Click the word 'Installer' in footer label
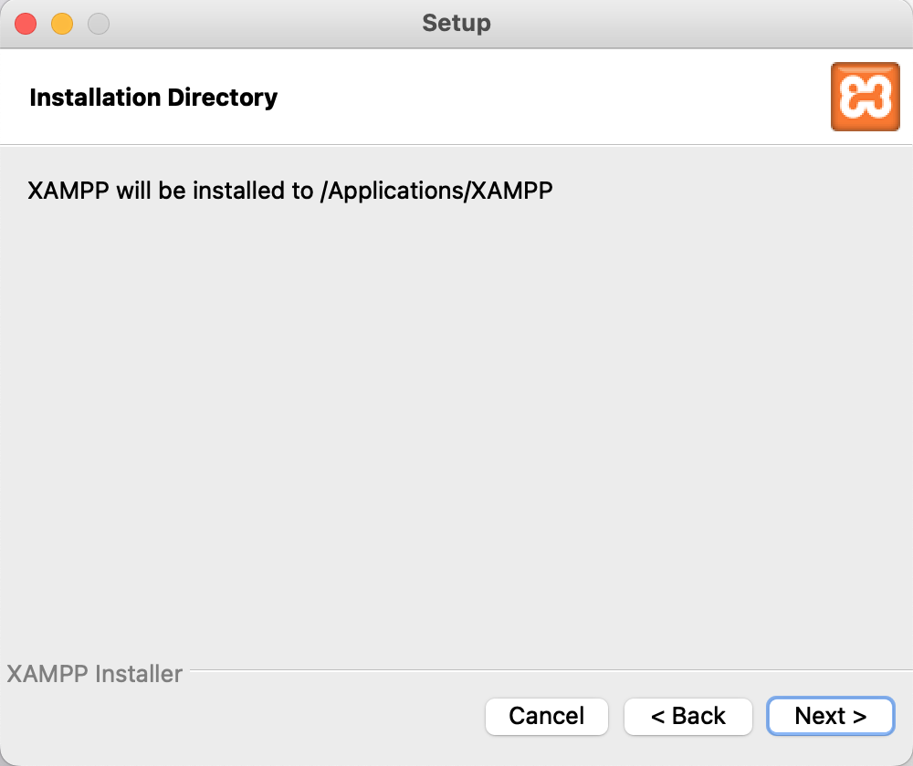913x766 pixels. [139, 674]
